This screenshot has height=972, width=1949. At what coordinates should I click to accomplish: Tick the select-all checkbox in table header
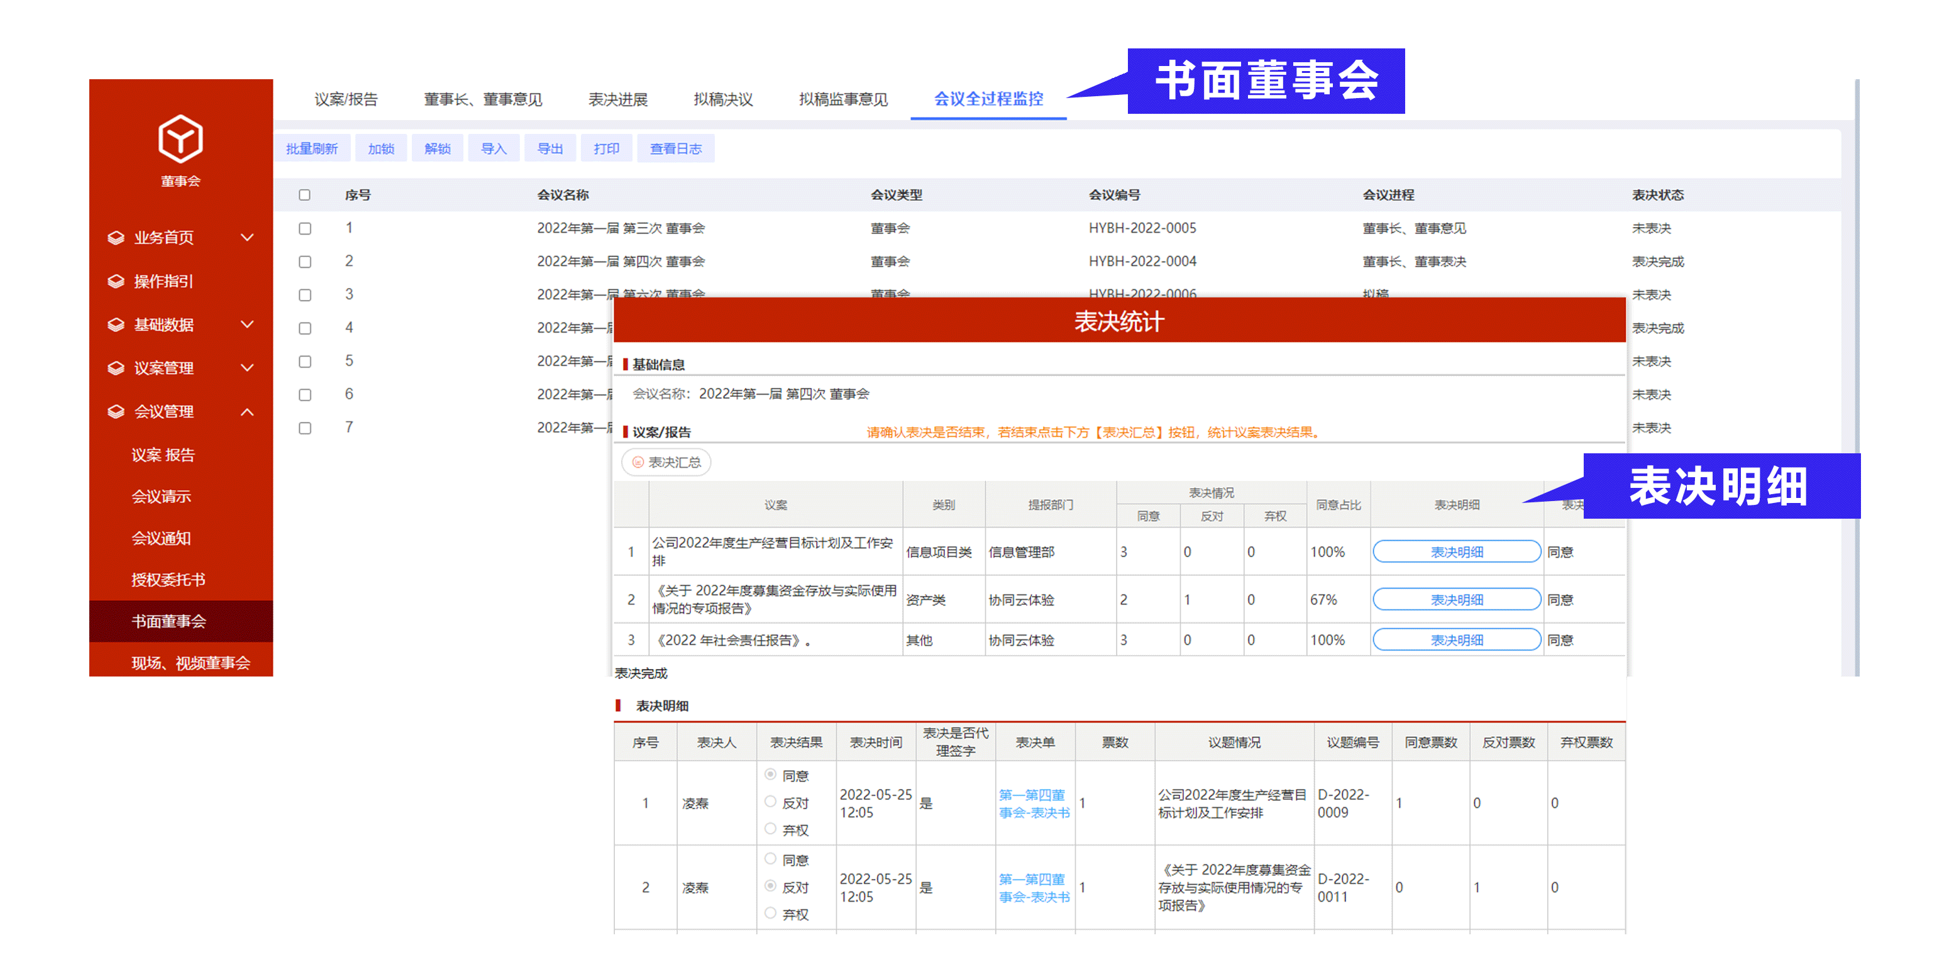click(304, 195)
